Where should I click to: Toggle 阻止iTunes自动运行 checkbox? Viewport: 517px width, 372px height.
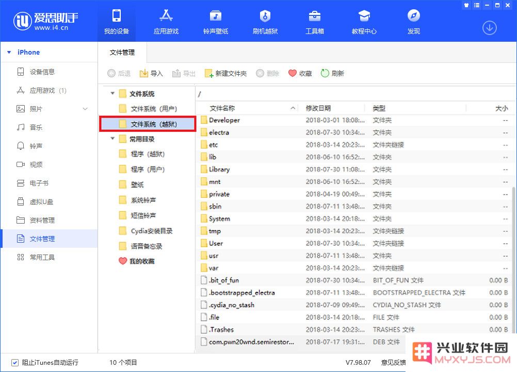pos(15,362)
